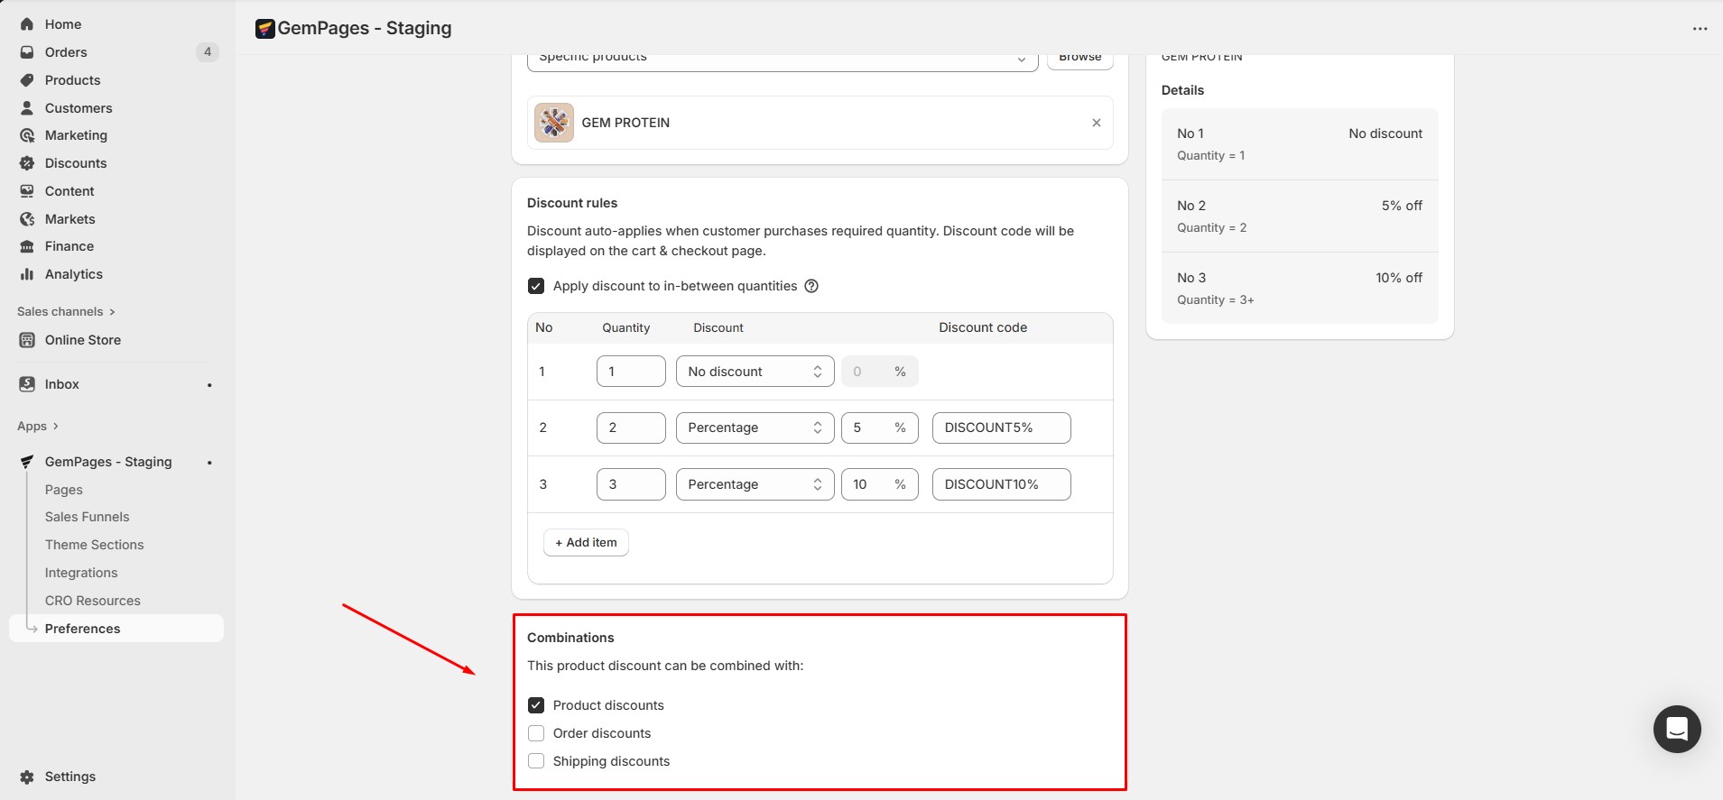Expand the Sales channels section

tap(66, 312)
